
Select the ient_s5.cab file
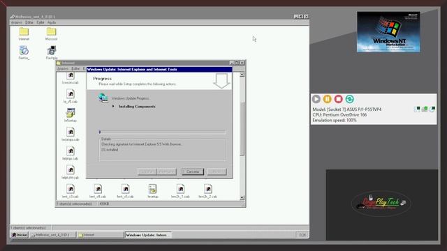pos(125,191)
